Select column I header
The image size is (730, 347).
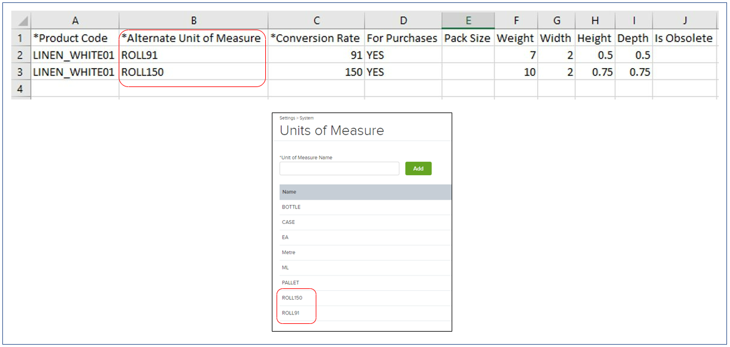[x=634, y=21]
